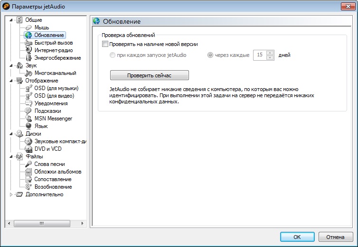Confirm settings with OK button

tap(297, 237)
